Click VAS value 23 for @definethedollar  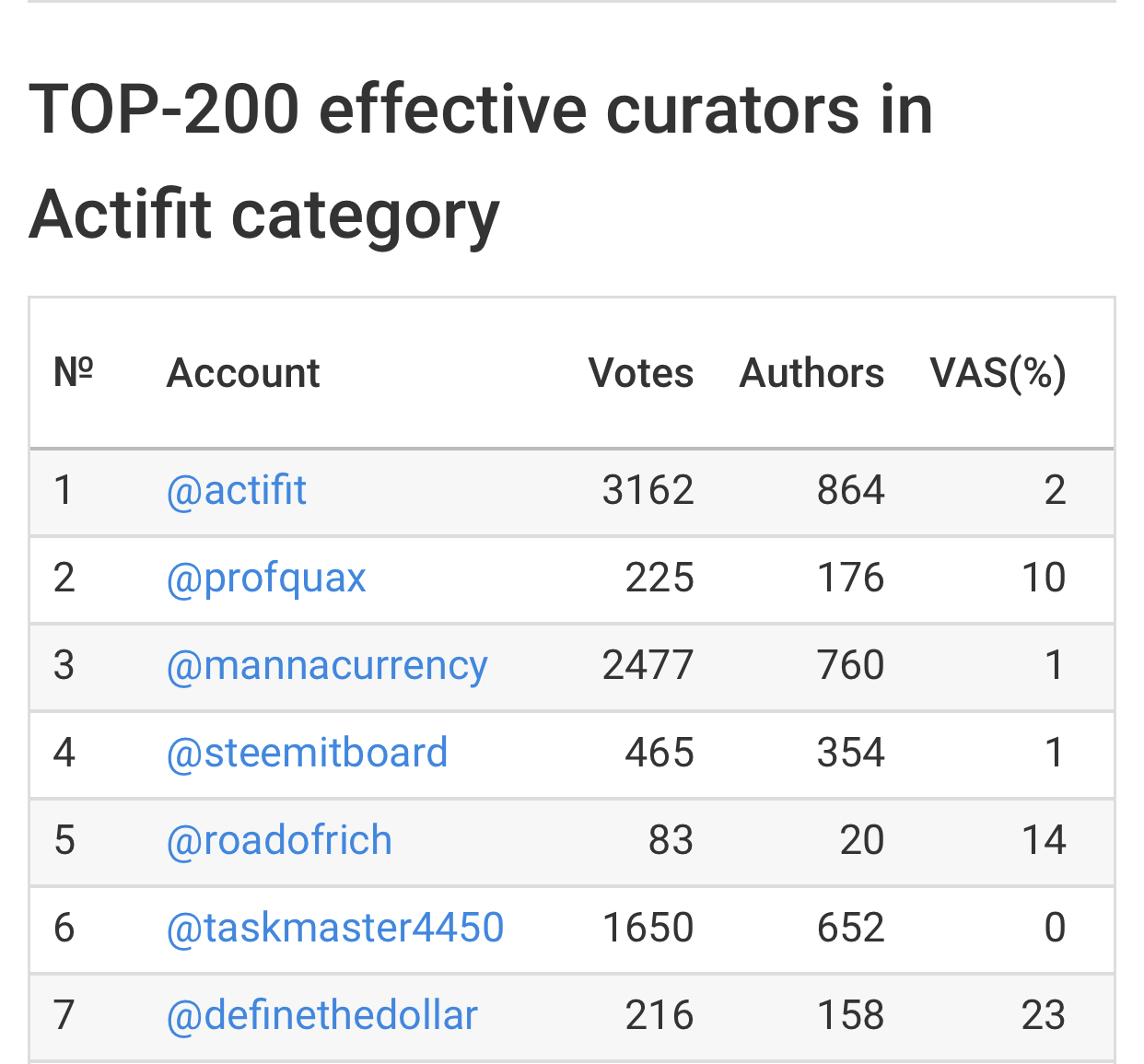pyautogui.click(x=1044, y=1015)
